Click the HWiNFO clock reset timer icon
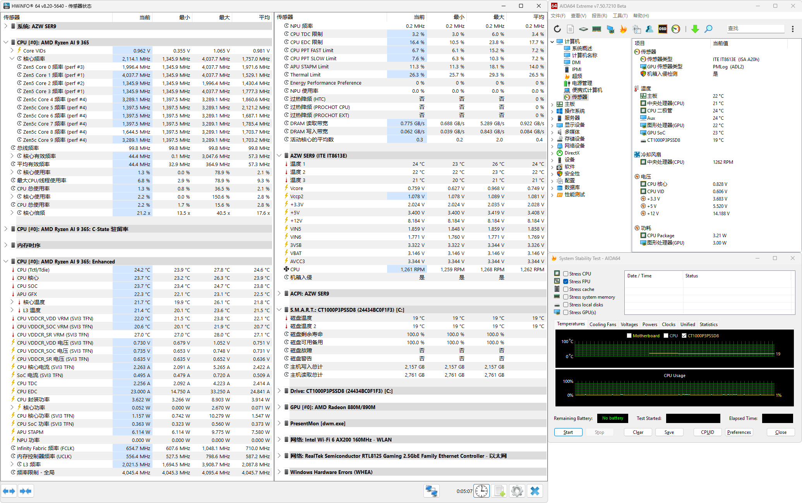The image size is (802, 503). [482, 491]
